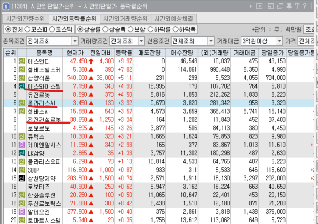Select the 전체 market radio button
This screenshot has height=224, width=318.
click(8, 30)
